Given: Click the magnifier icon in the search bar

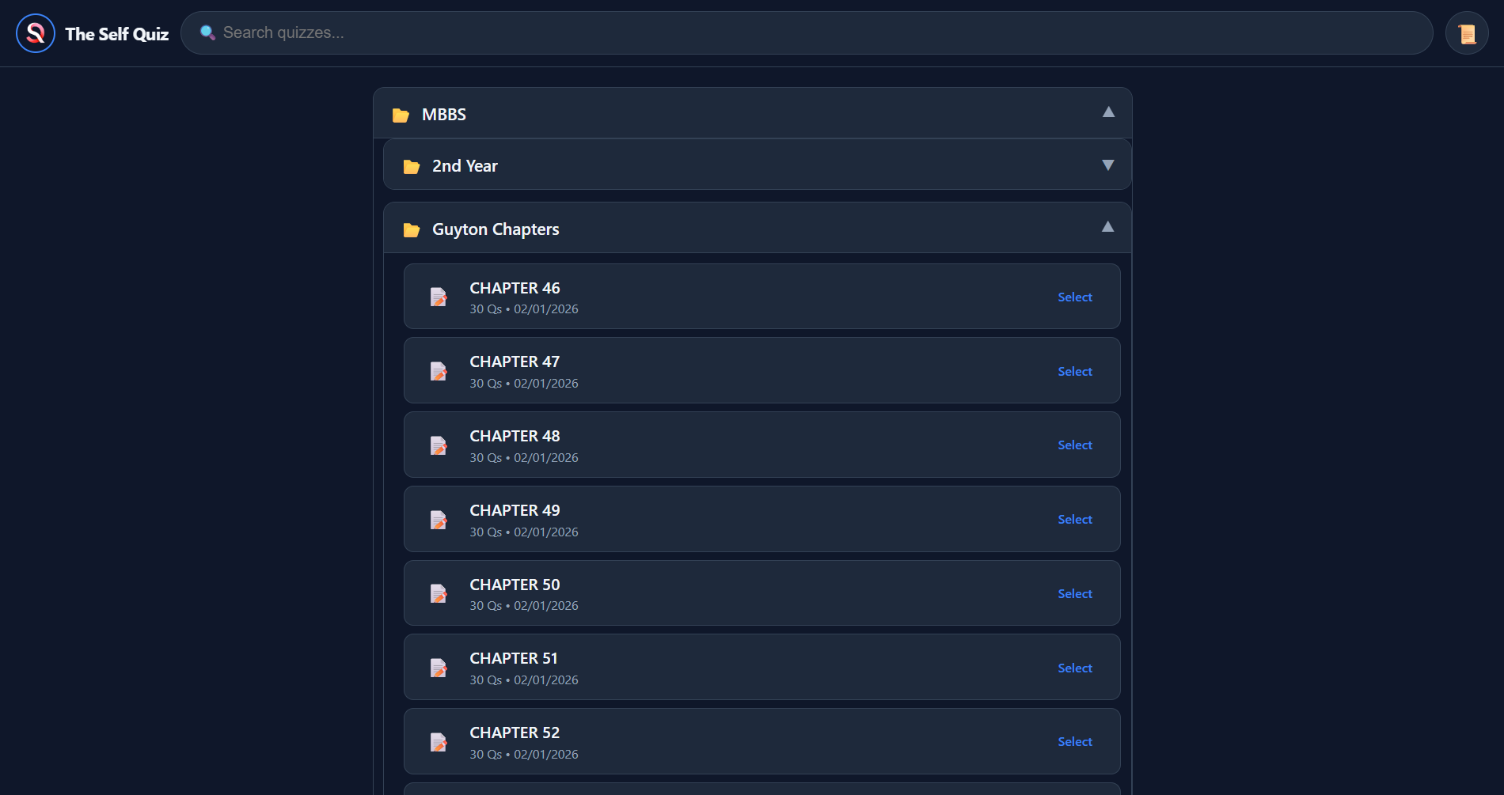Looking at the screenshot, I should click(x=207, y=32).
